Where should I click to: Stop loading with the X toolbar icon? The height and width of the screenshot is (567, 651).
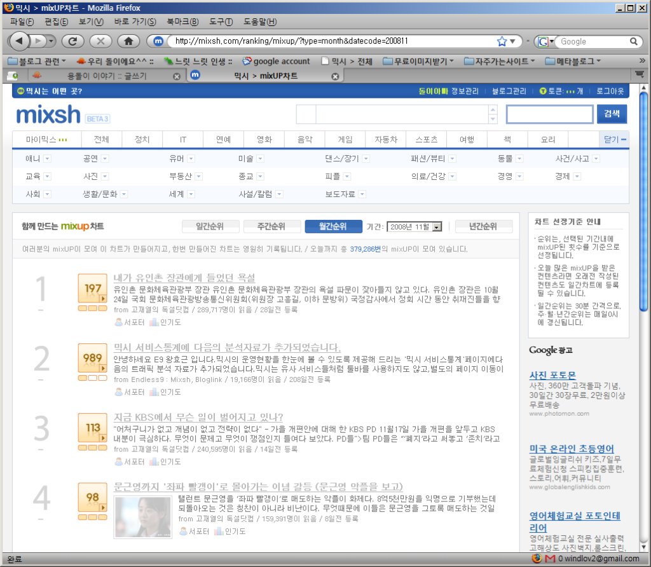[x=100, y=41]
